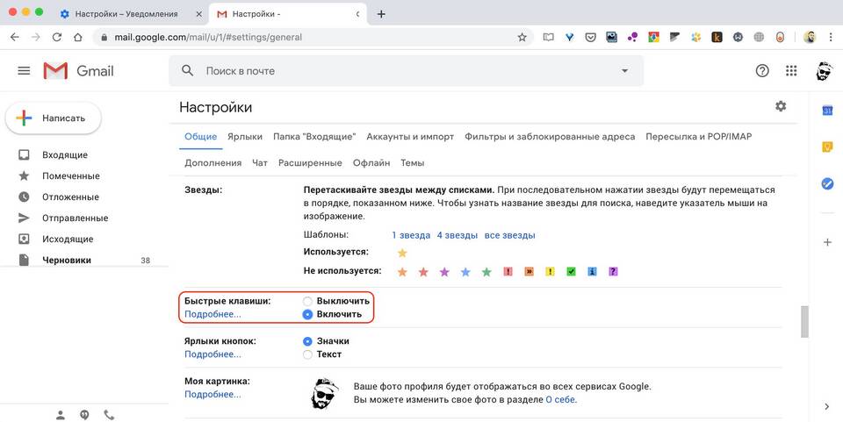Switch to the "Ярлыки" settings tab
Viewport: 843px width, 422px height.
pyautogui.click(x=245, y=137)
